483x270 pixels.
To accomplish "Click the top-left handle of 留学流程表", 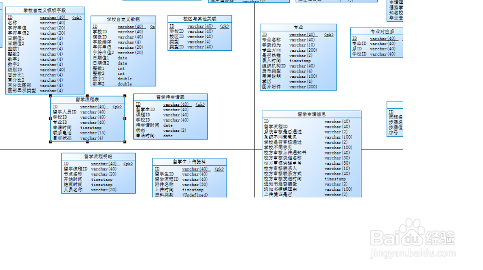I will click(51, 96).
